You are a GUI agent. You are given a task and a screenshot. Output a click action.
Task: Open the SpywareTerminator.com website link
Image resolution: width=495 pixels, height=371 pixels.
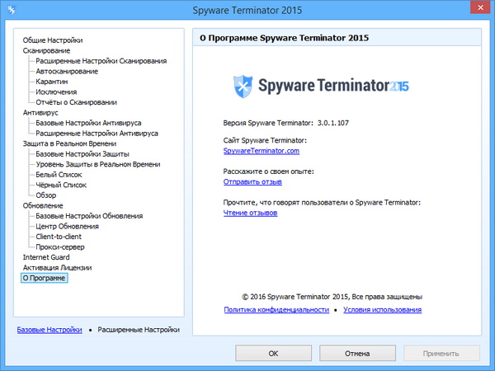[261, 151]
